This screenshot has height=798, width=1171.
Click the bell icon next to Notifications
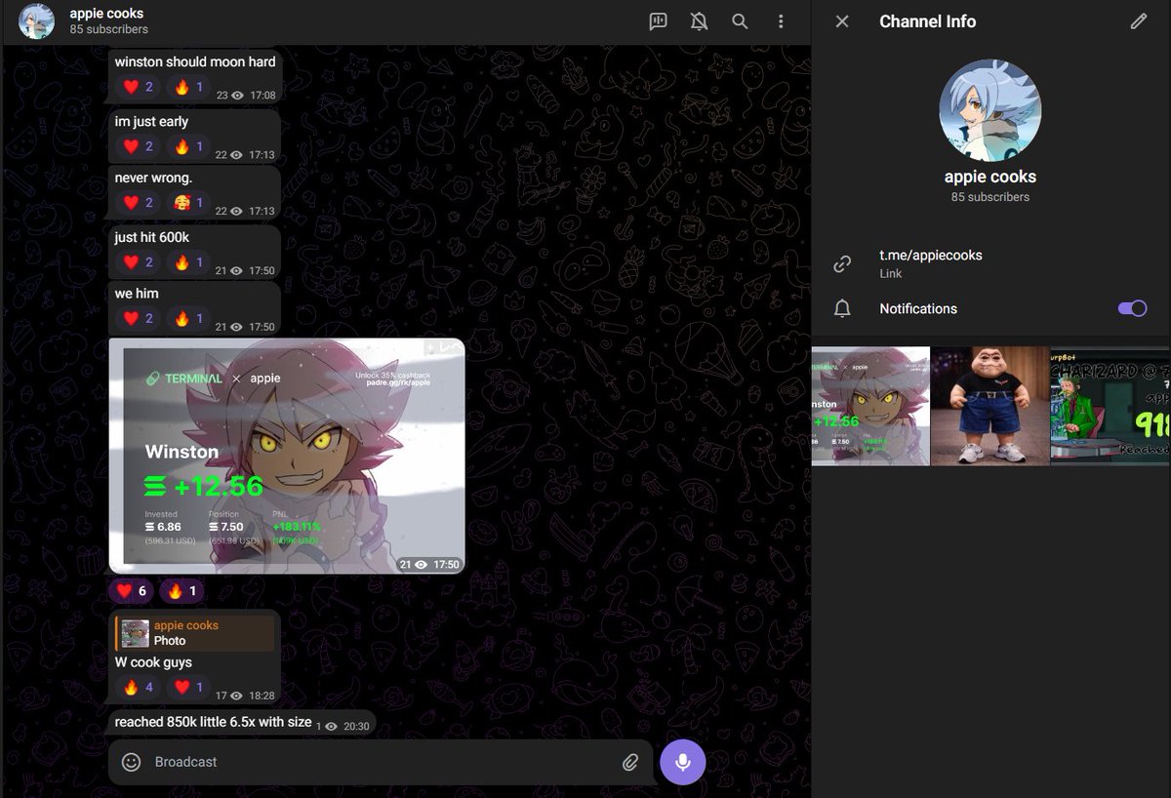[x=842, y=308]
